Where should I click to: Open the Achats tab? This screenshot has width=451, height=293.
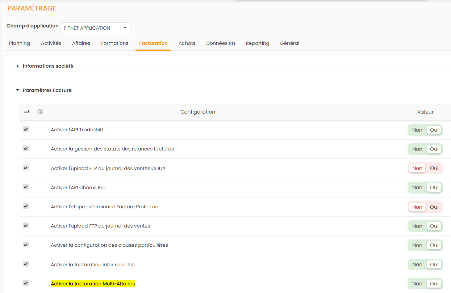click(187, 43)
